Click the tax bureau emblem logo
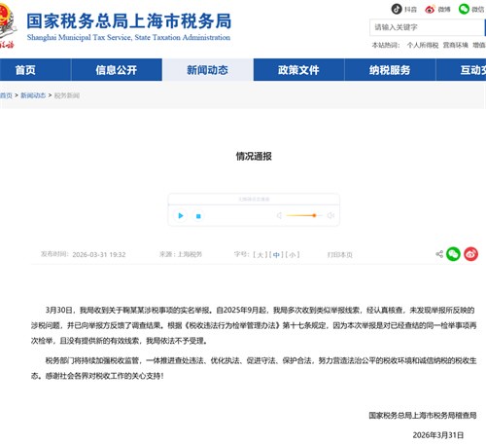 click(x=8, y=26)
